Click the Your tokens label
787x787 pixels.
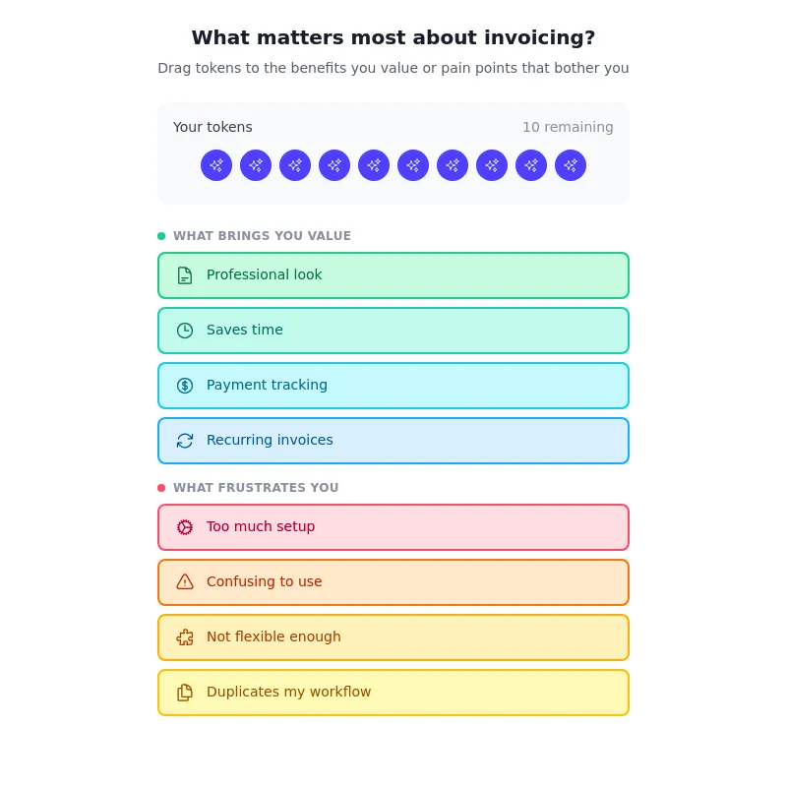click(212, 127)
